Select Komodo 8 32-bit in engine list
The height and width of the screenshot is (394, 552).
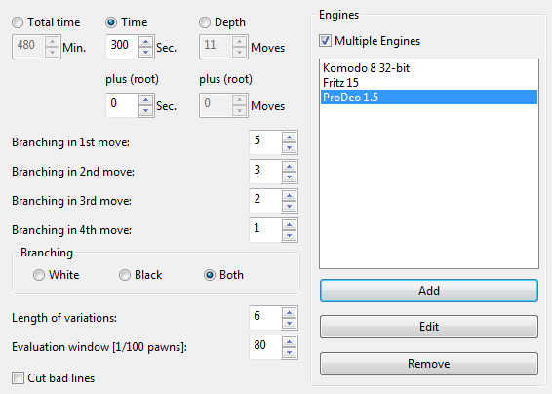click(x=429, y=68)
